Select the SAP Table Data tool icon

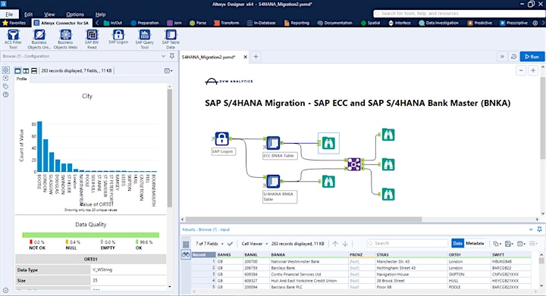click(171, 35)
